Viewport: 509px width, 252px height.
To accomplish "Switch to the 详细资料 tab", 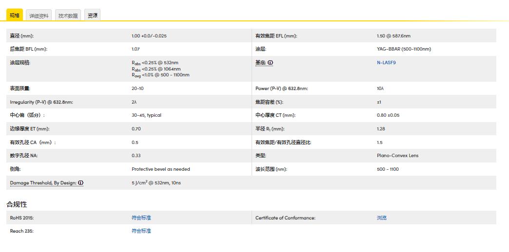I will 39,16.
